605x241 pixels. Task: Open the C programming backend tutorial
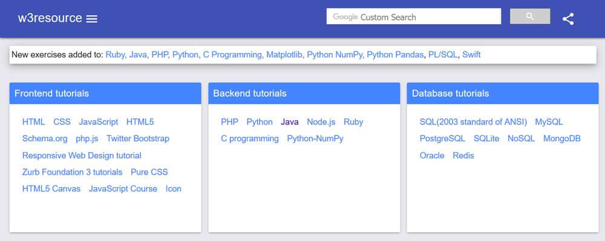coord(250,138)
